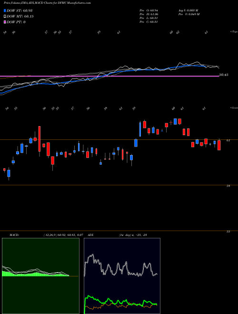
Task: Click the first blue candle at chart start
Action: tap(9, 174)
